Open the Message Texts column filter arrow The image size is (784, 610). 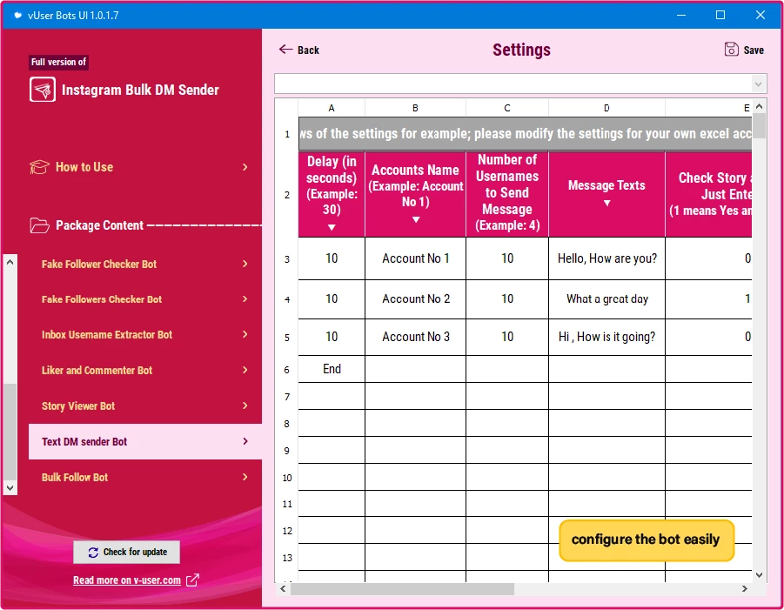(606, 203)
